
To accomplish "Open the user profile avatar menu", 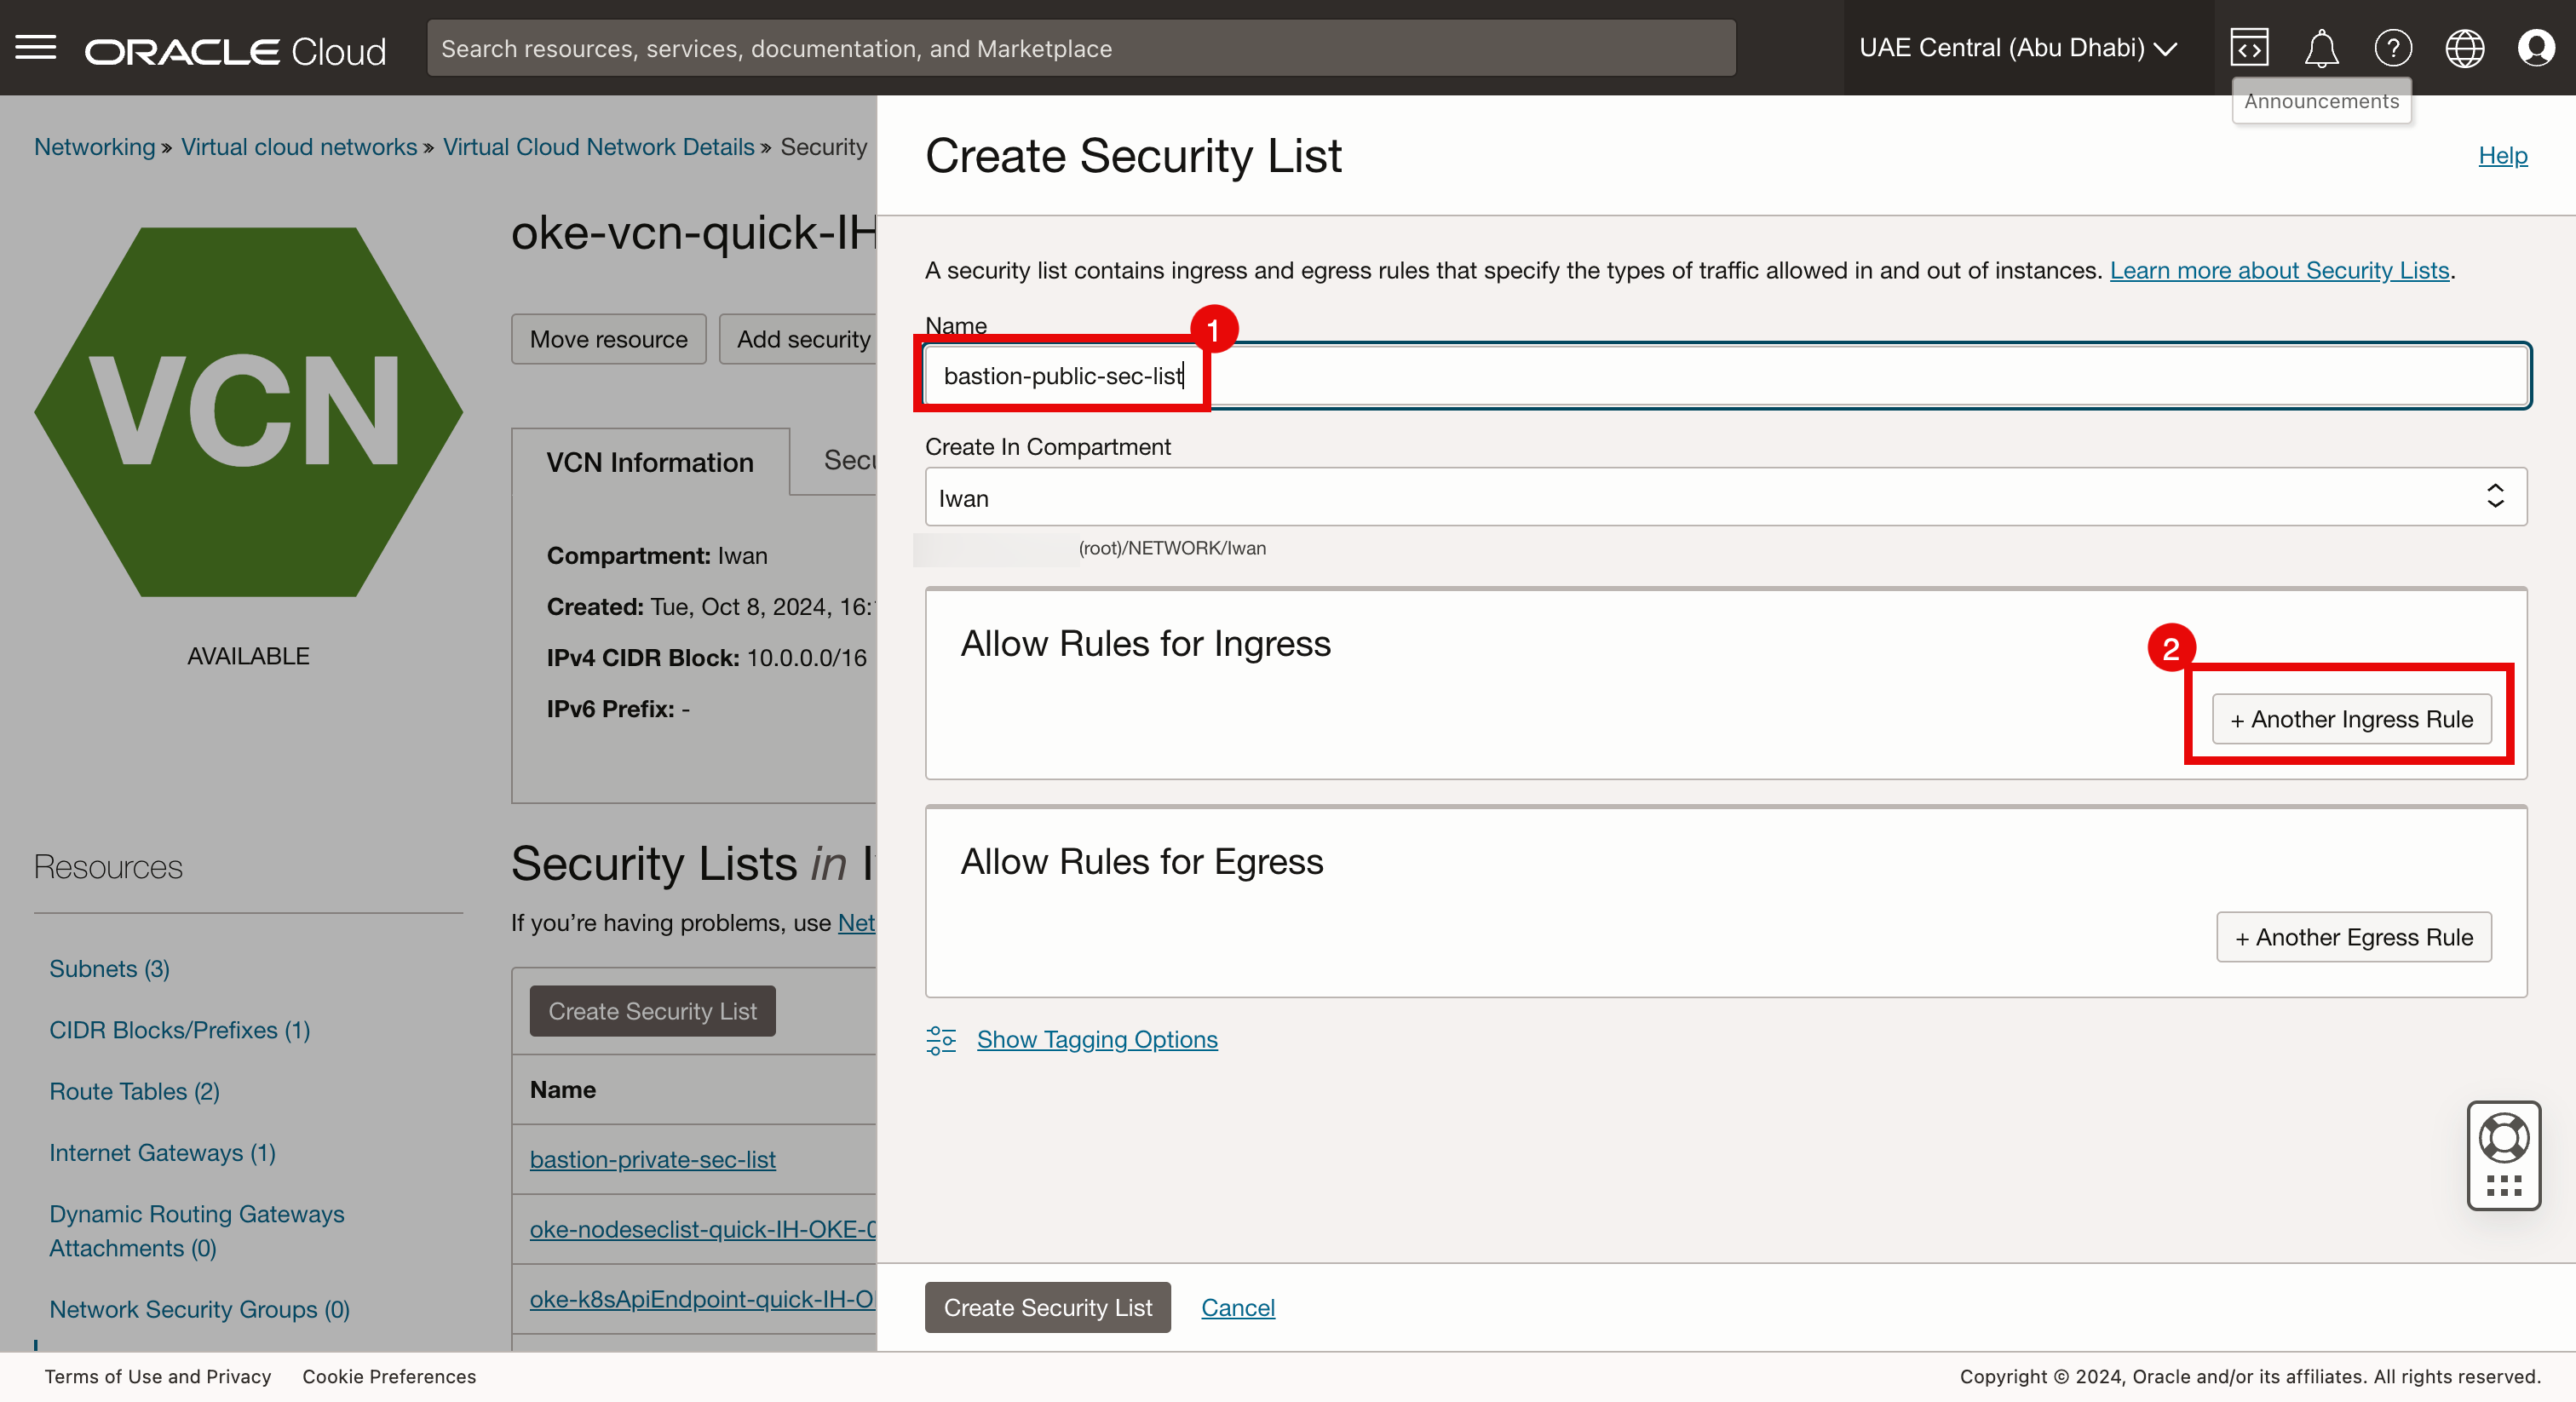I will [2536, 48].
